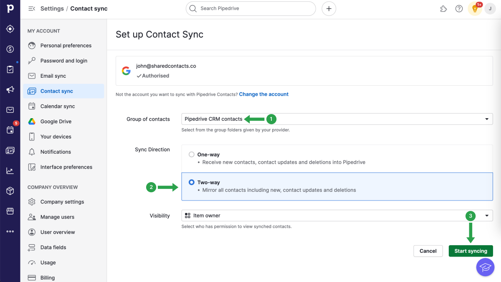Click the Cancel button
This screenshot has height=282, width=501.
[x=428, y=251]
